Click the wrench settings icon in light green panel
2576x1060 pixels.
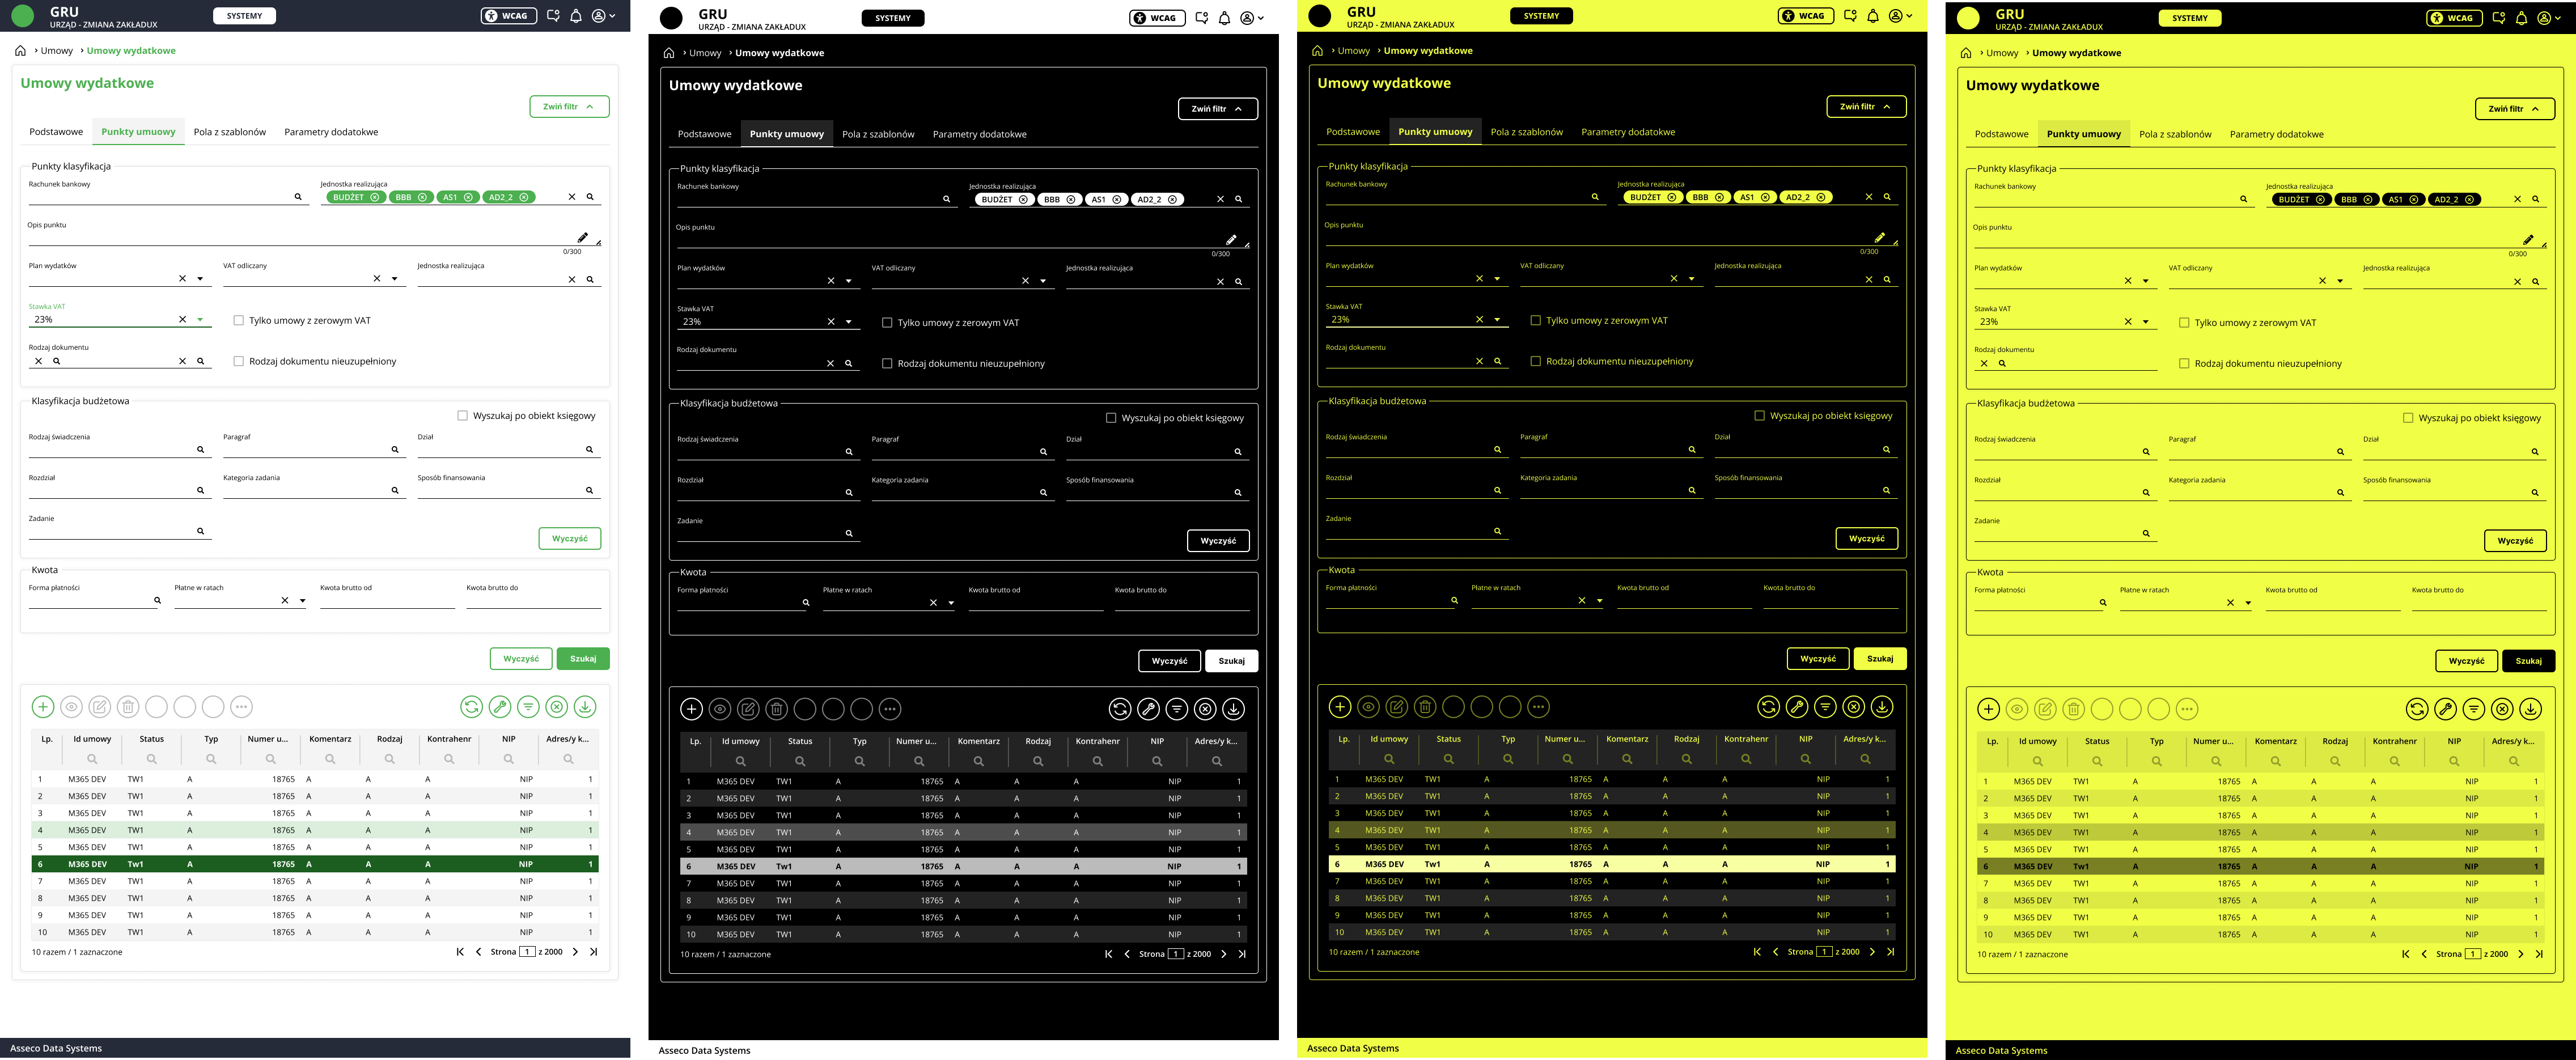pyautogui.click(x=500, y=707)
